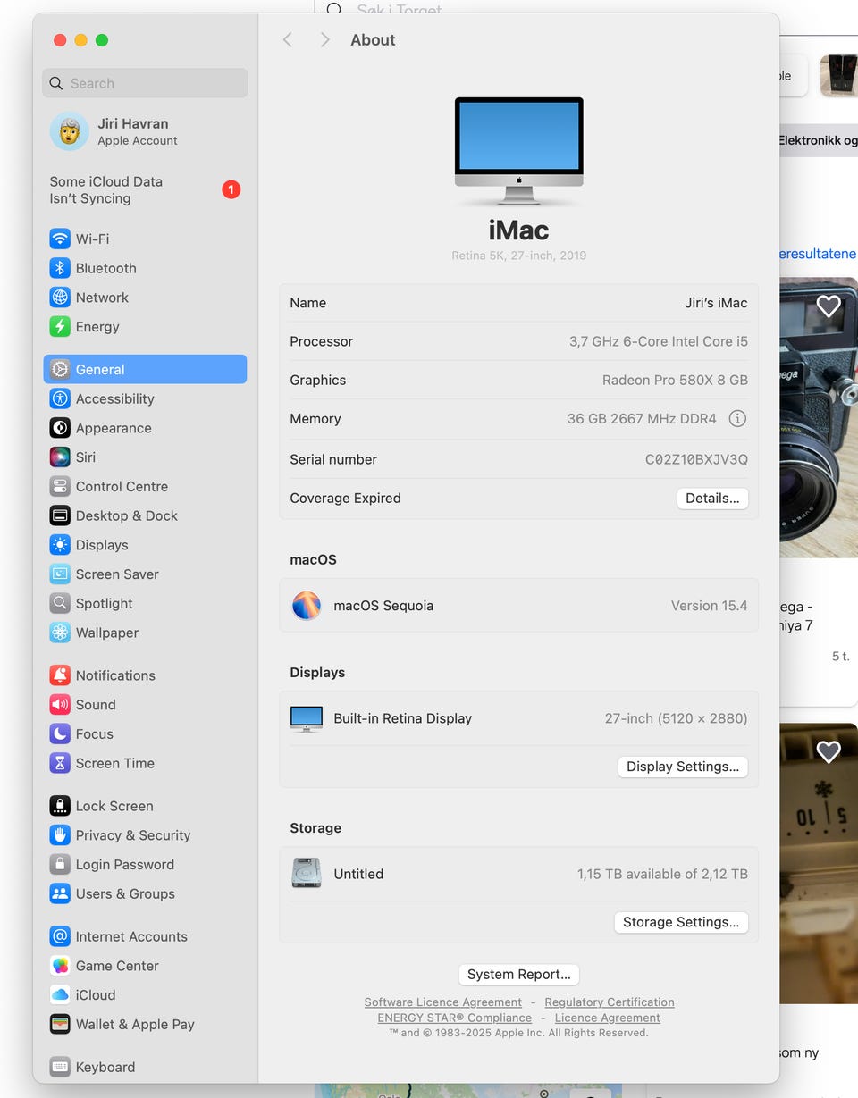Click the Memory info circle icon
This screenshot has height=1098, width=858.
pyautogui.click(x=737, y=418)
